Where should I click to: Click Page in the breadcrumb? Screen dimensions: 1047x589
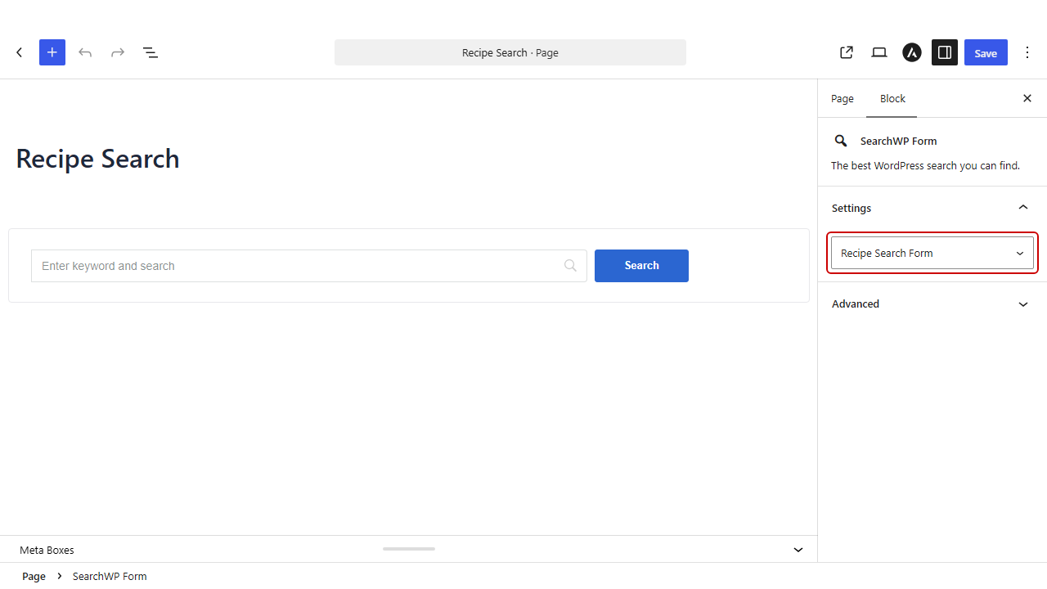click(x=34, y=576)
